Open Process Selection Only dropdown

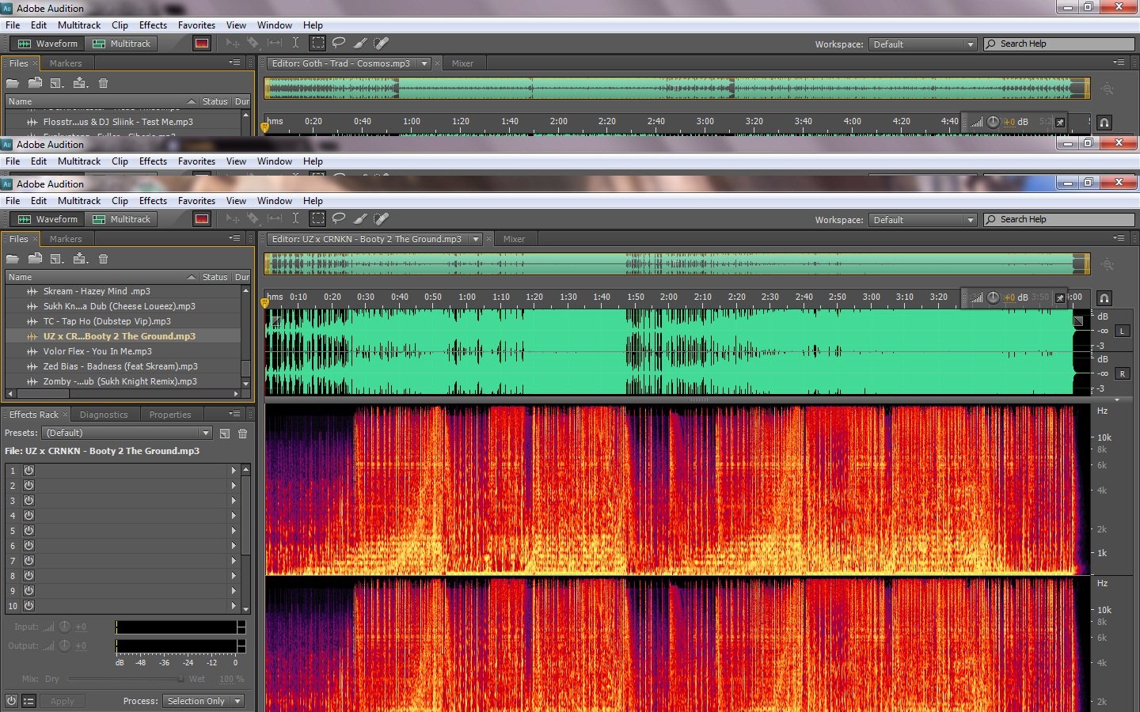[203, 701]
